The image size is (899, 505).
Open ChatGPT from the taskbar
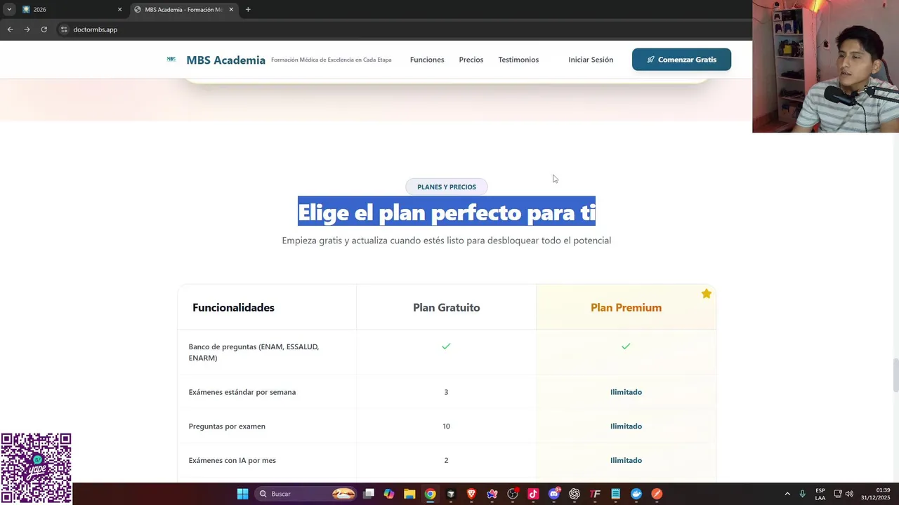[x=575, y=494]
